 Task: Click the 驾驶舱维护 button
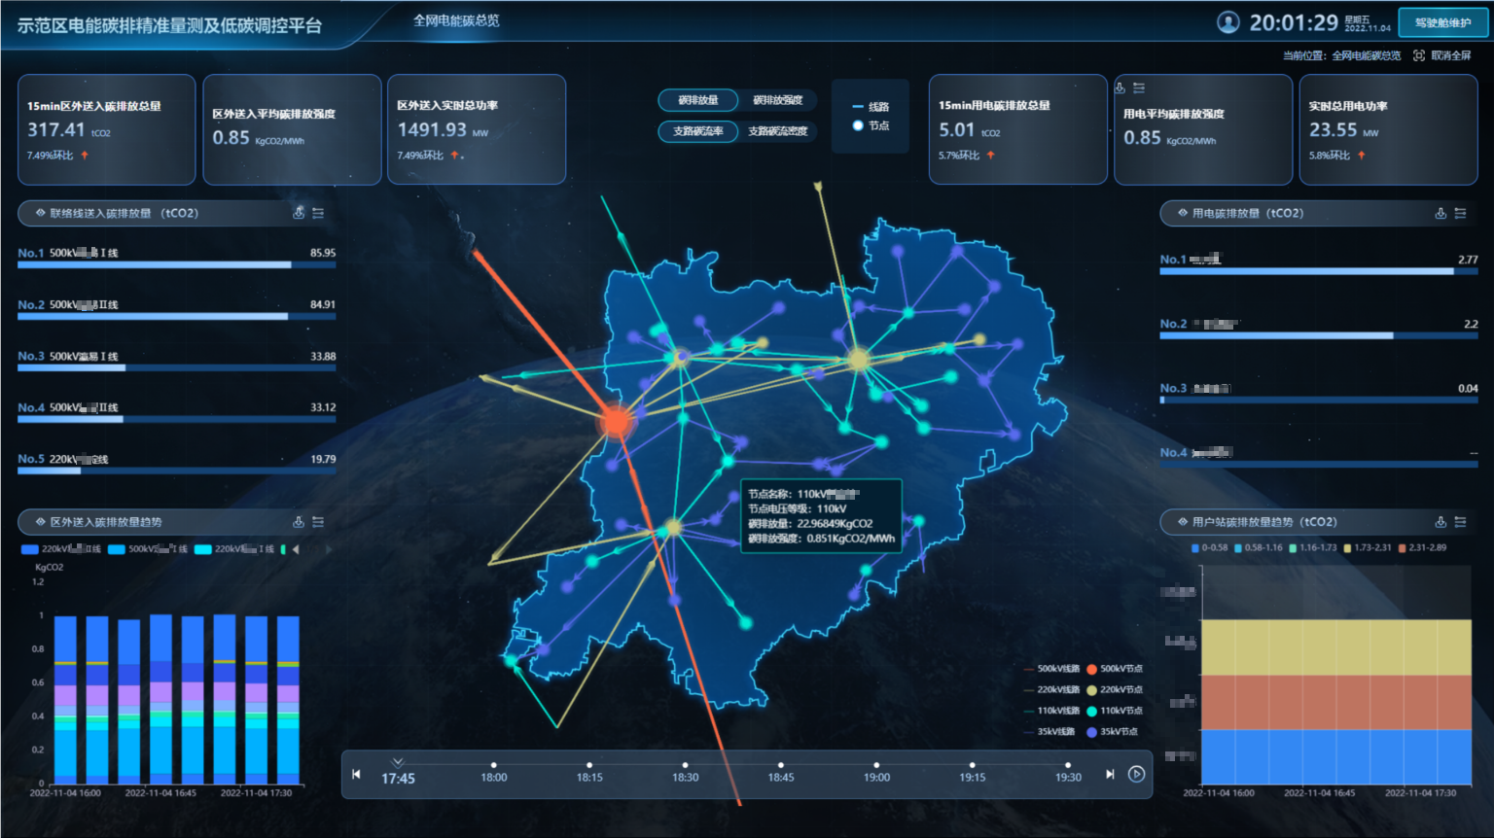pos(1441,22)
